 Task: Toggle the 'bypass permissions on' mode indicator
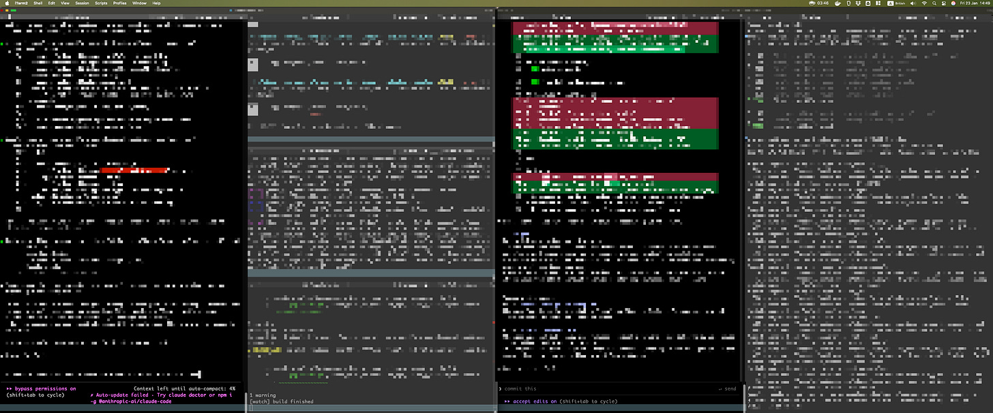pyautogui.click(x=41, y=388)
